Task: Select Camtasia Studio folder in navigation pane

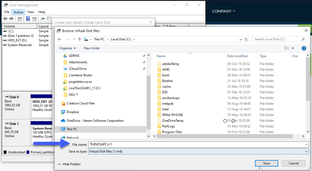Action: (x=80, y=75)
